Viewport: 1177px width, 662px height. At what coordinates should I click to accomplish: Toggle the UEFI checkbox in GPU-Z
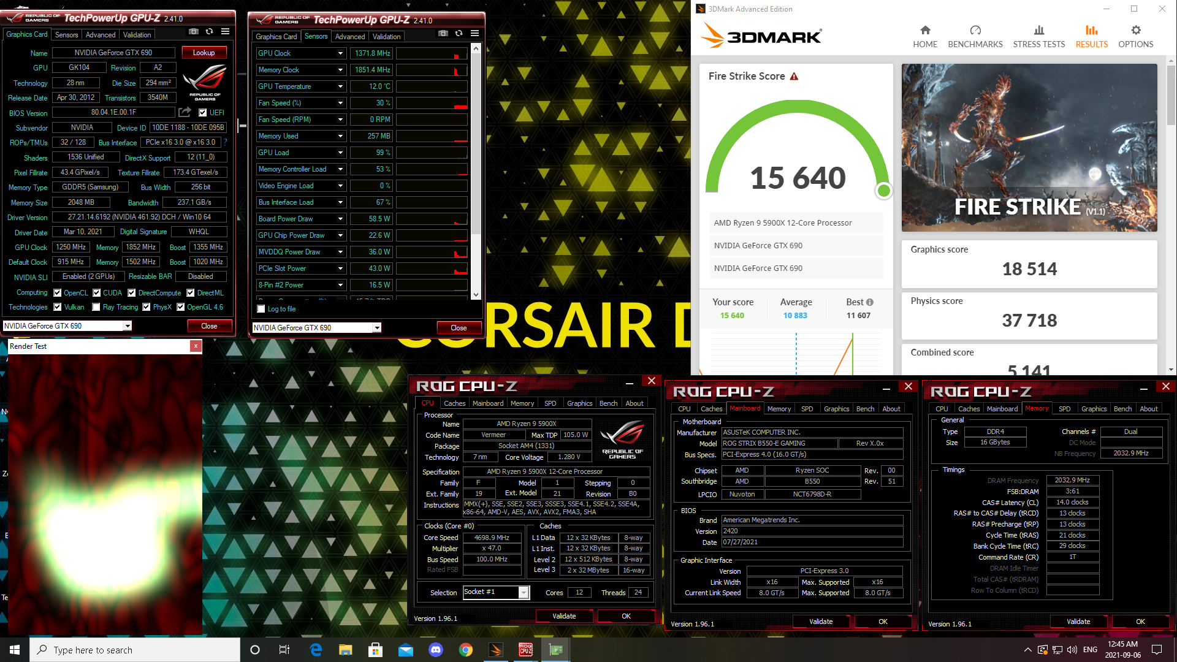[x=203, y=113]
